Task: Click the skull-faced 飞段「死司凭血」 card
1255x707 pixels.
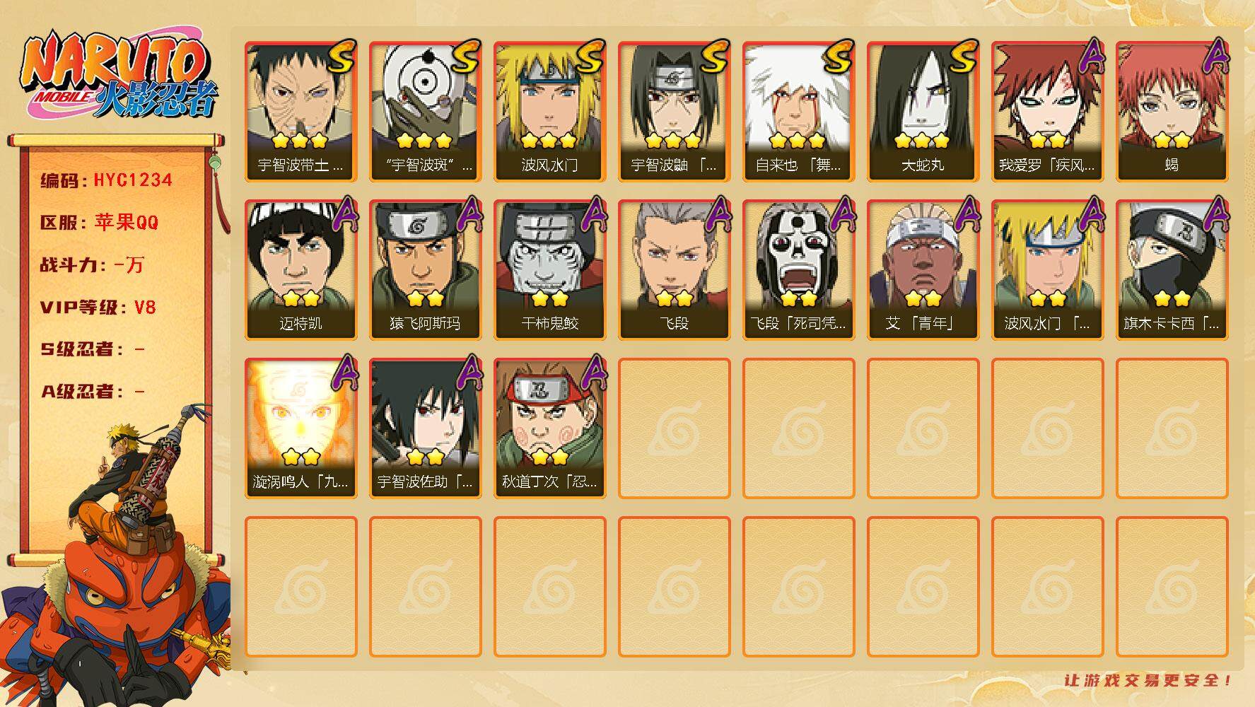Action: [799, 270]
